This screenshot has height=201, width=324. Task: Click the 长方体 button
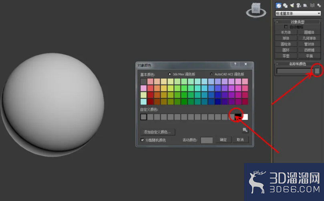coord(286,32)
